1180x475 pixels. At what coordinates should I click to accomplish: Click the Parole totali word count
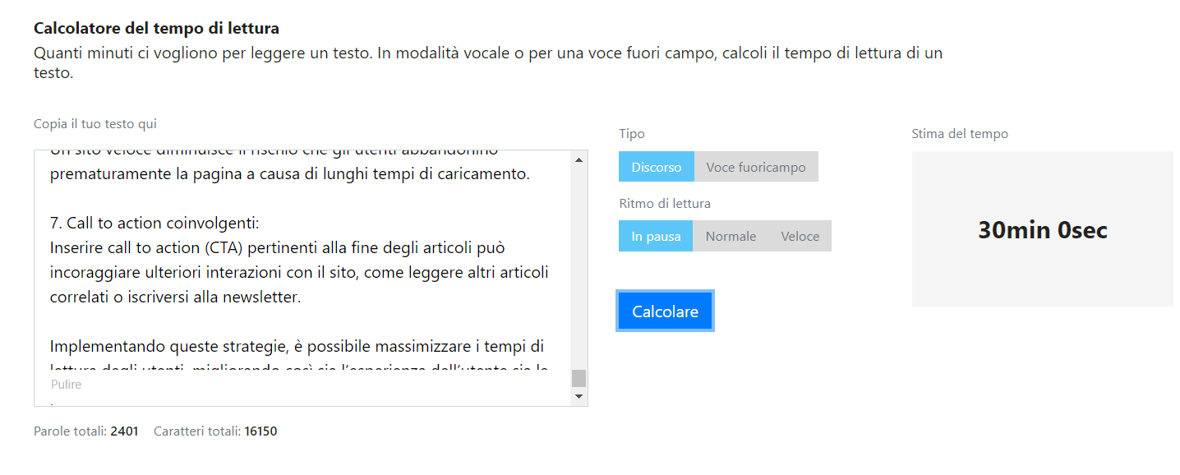(x=85, y=431)
